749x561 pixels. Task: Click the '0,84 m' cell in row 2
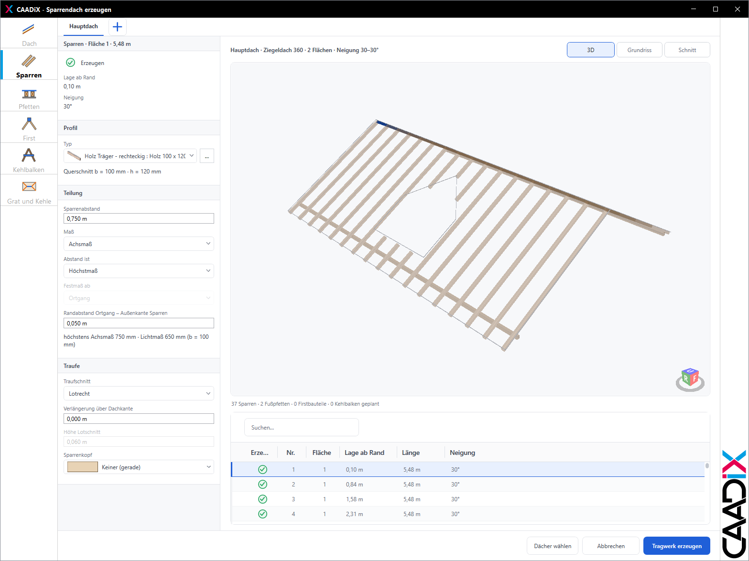click(x=355, y=484)
